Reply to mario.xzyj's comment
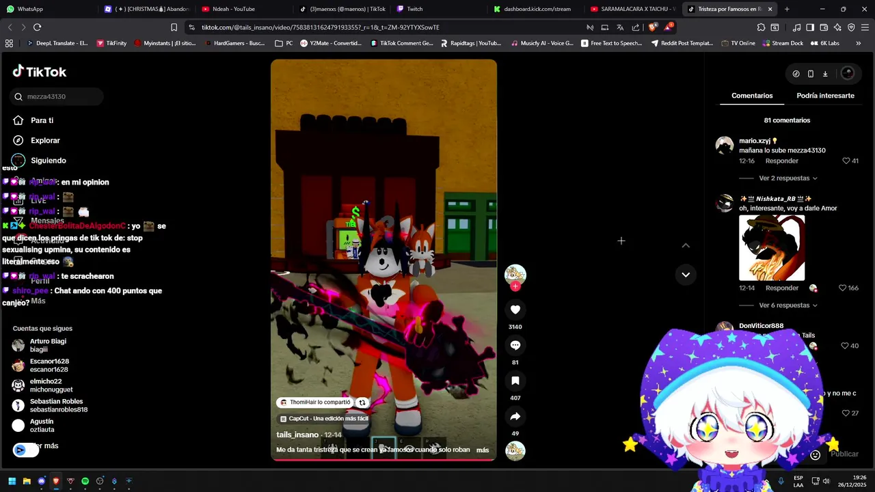The height and width of the screenshot is (492, 875). pyautogui.click(x=782, y=161)
